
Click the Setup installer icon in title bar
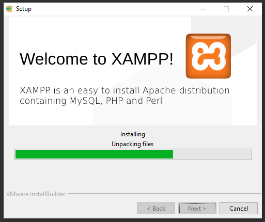9,9
